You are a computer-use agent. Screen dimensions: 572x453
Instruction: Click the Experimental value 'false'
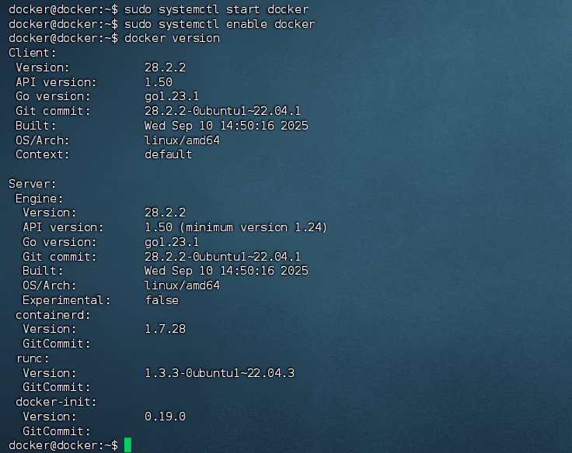coord(162,300)
